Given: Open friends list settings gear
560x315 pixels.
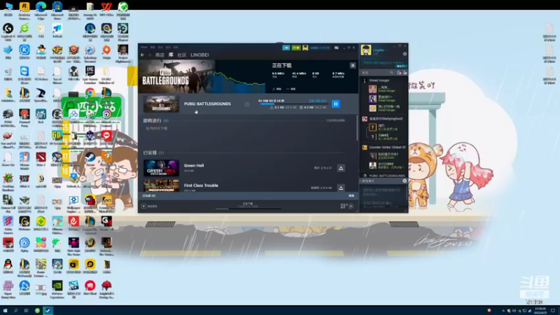Looking at the screenshot, I should tap(405, 54).
